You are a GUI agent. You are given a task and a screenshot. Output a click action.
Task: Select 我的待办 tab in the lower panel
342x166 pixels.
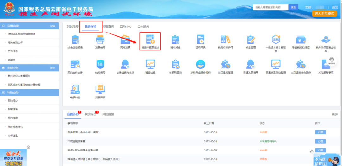click(x=73, y=114)
